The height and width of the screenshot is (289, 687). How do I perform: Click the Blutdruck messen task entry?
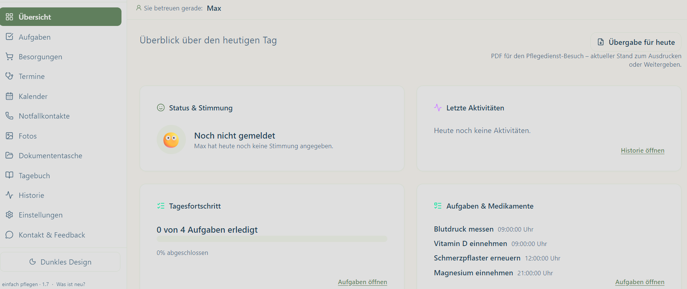[484, 229]
